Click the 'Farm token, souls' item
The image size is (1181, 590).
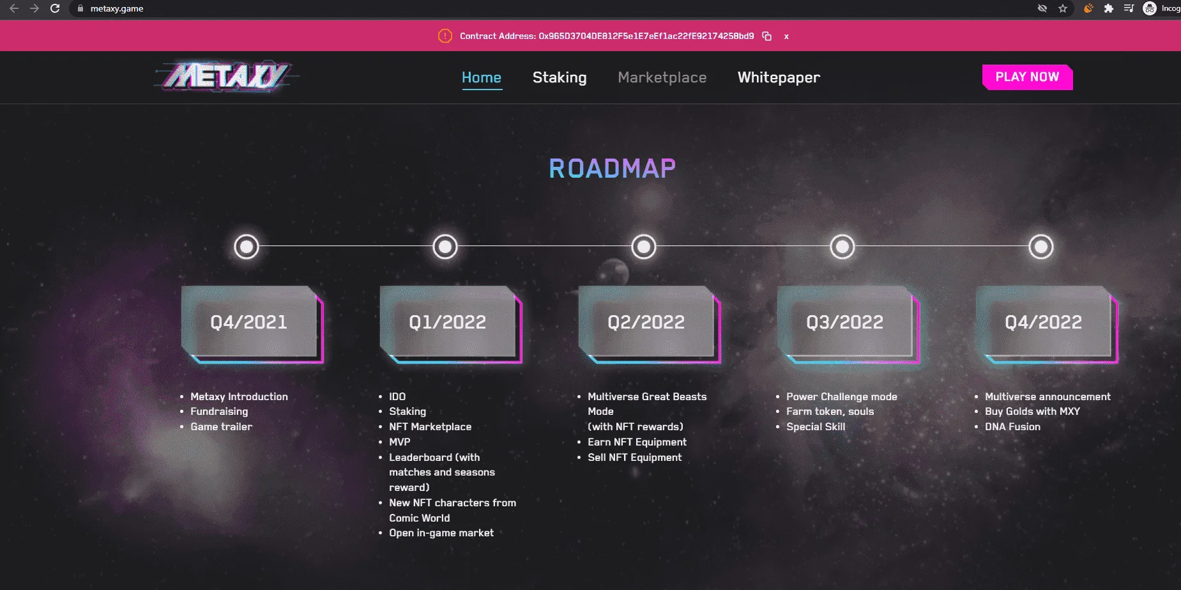pyautogui.click(x=830, y=412)
